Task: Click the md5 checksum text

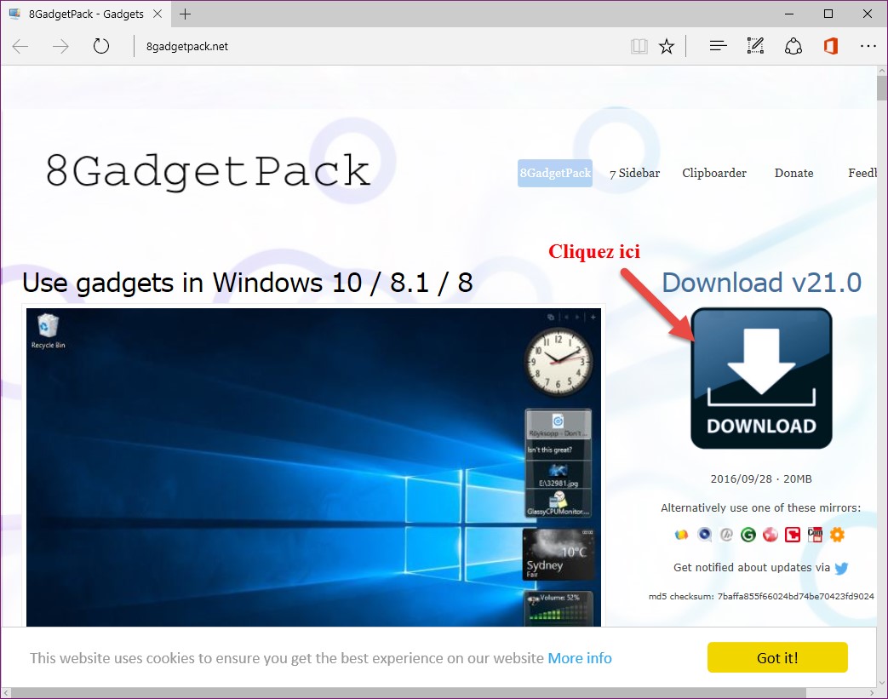Action: pos(761,597)
